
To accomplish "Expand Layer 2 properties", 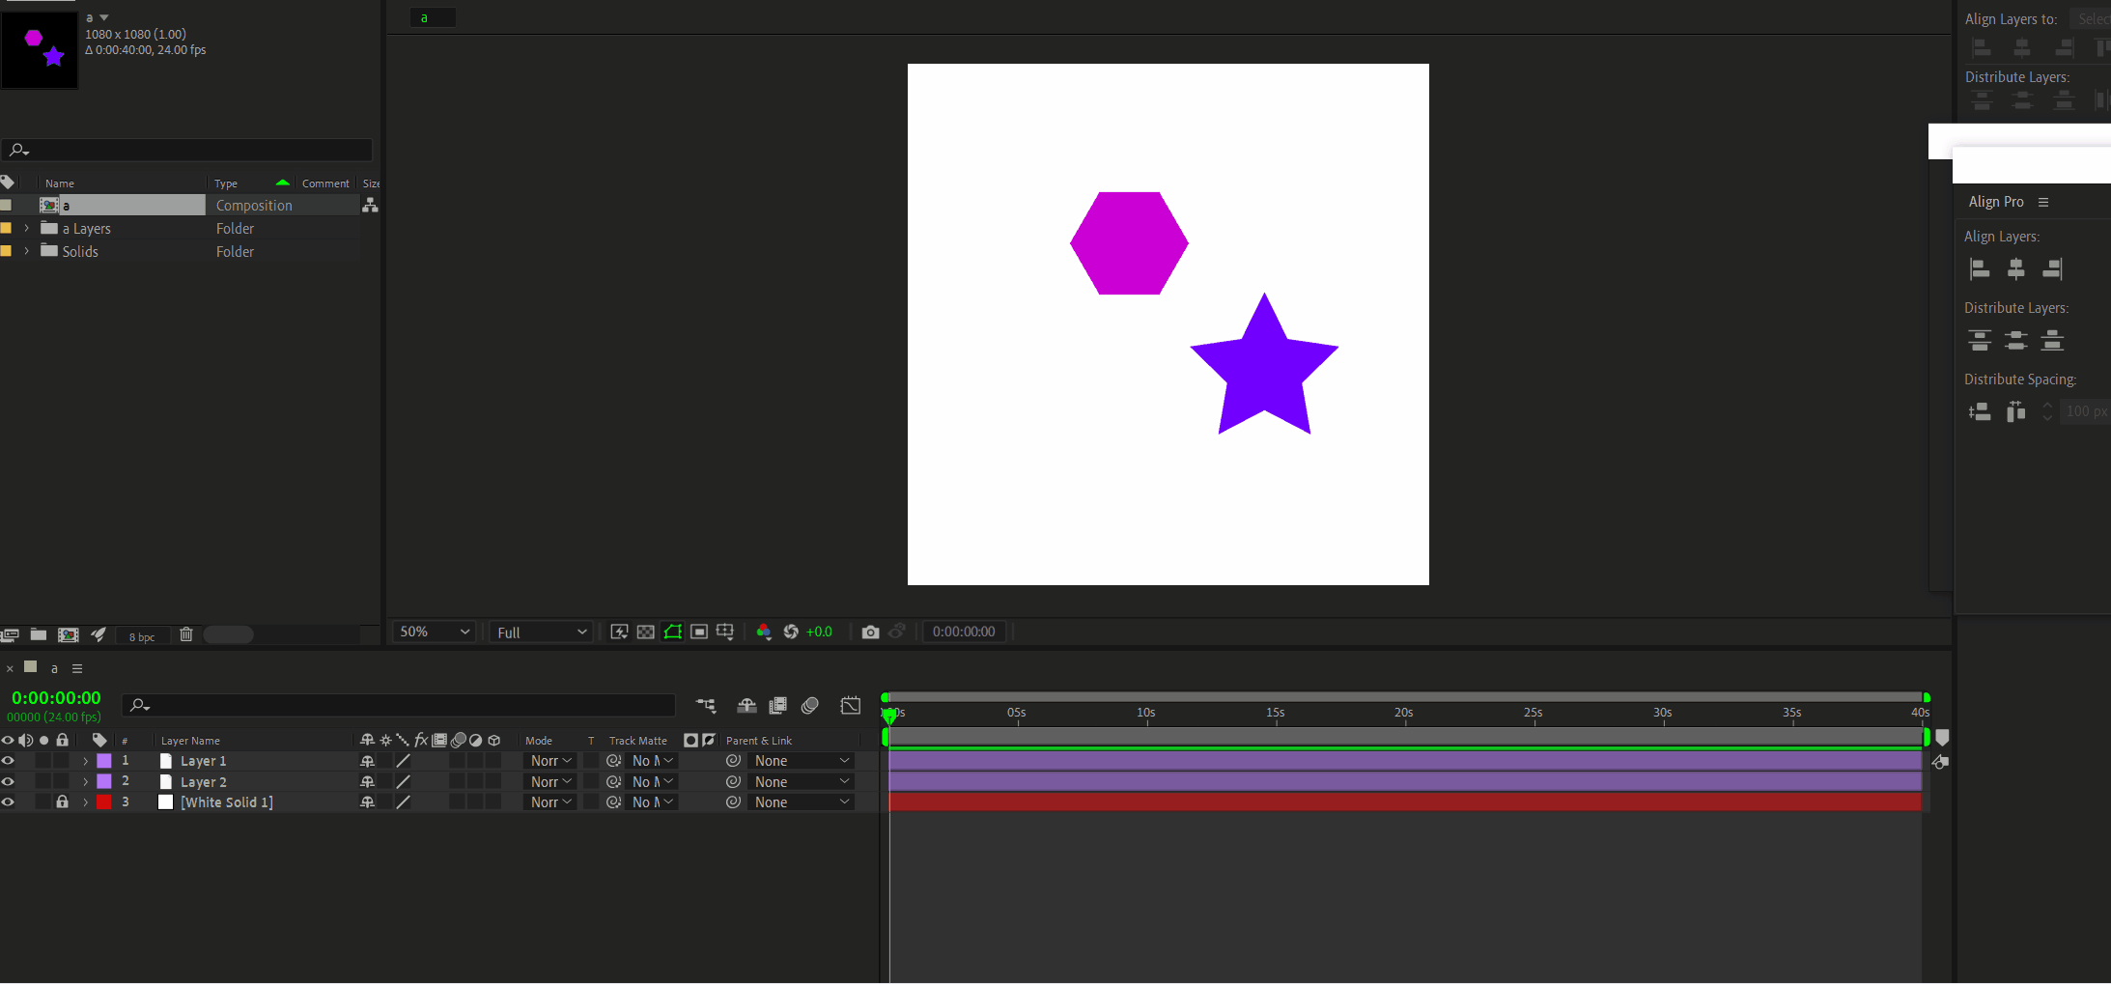I will click(x=85, y=782).
